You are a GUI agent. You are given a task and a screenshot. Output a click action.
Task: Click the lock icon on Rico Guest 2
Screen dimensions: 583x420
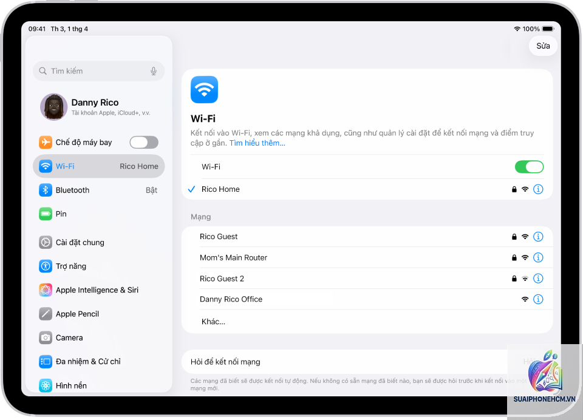click(514, 279)
